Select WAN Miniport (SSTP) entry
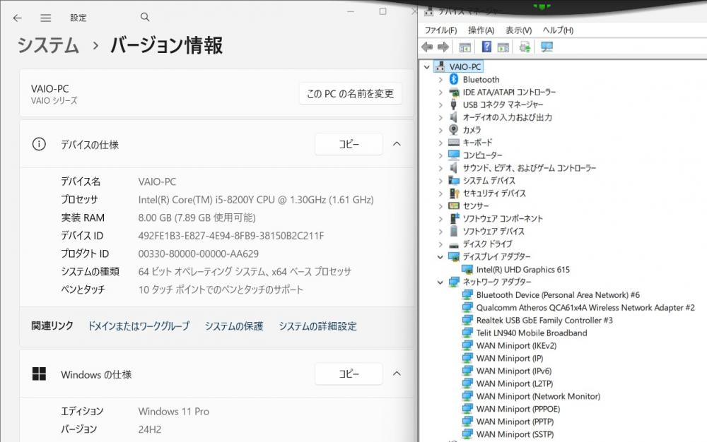Image resolution: width=707 pixels, height=442 pixels. (x=515, y=434)
